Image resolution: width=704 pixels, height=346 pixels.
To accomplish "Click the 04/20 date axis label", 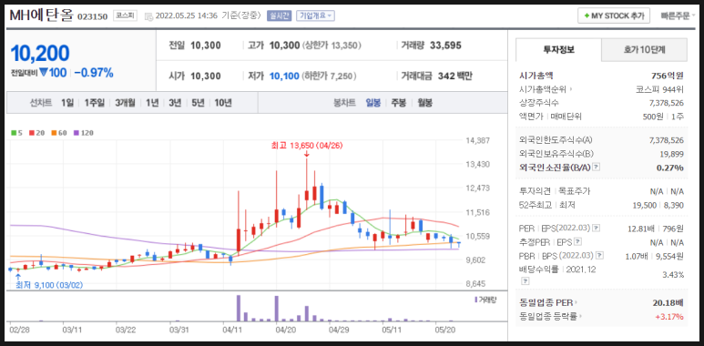I will (285, 330).
